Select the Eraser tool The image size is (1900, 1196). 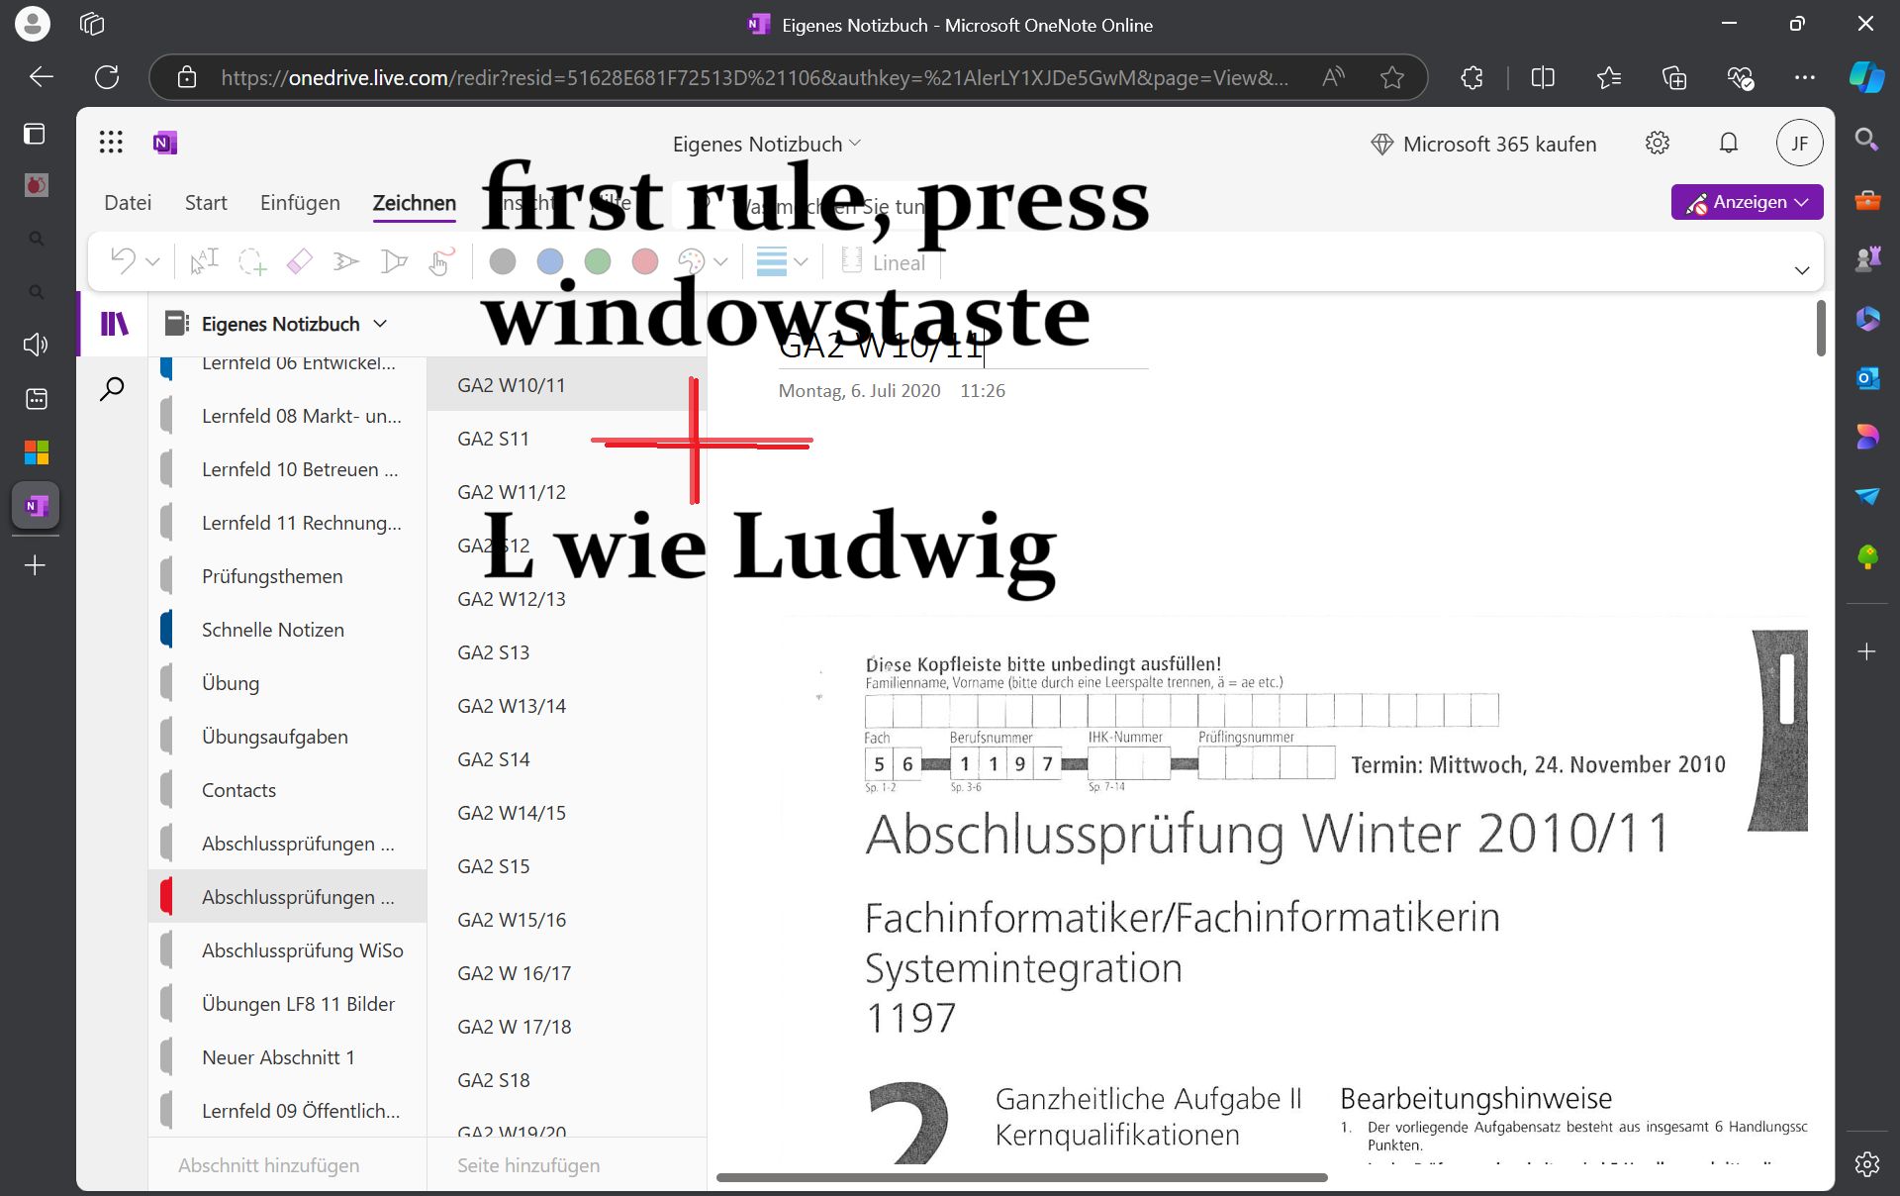(x=299, y=261)
